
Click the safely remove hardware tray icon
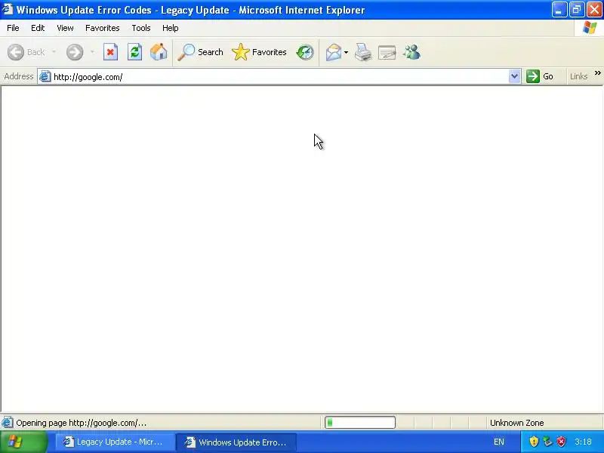(547, 442)
